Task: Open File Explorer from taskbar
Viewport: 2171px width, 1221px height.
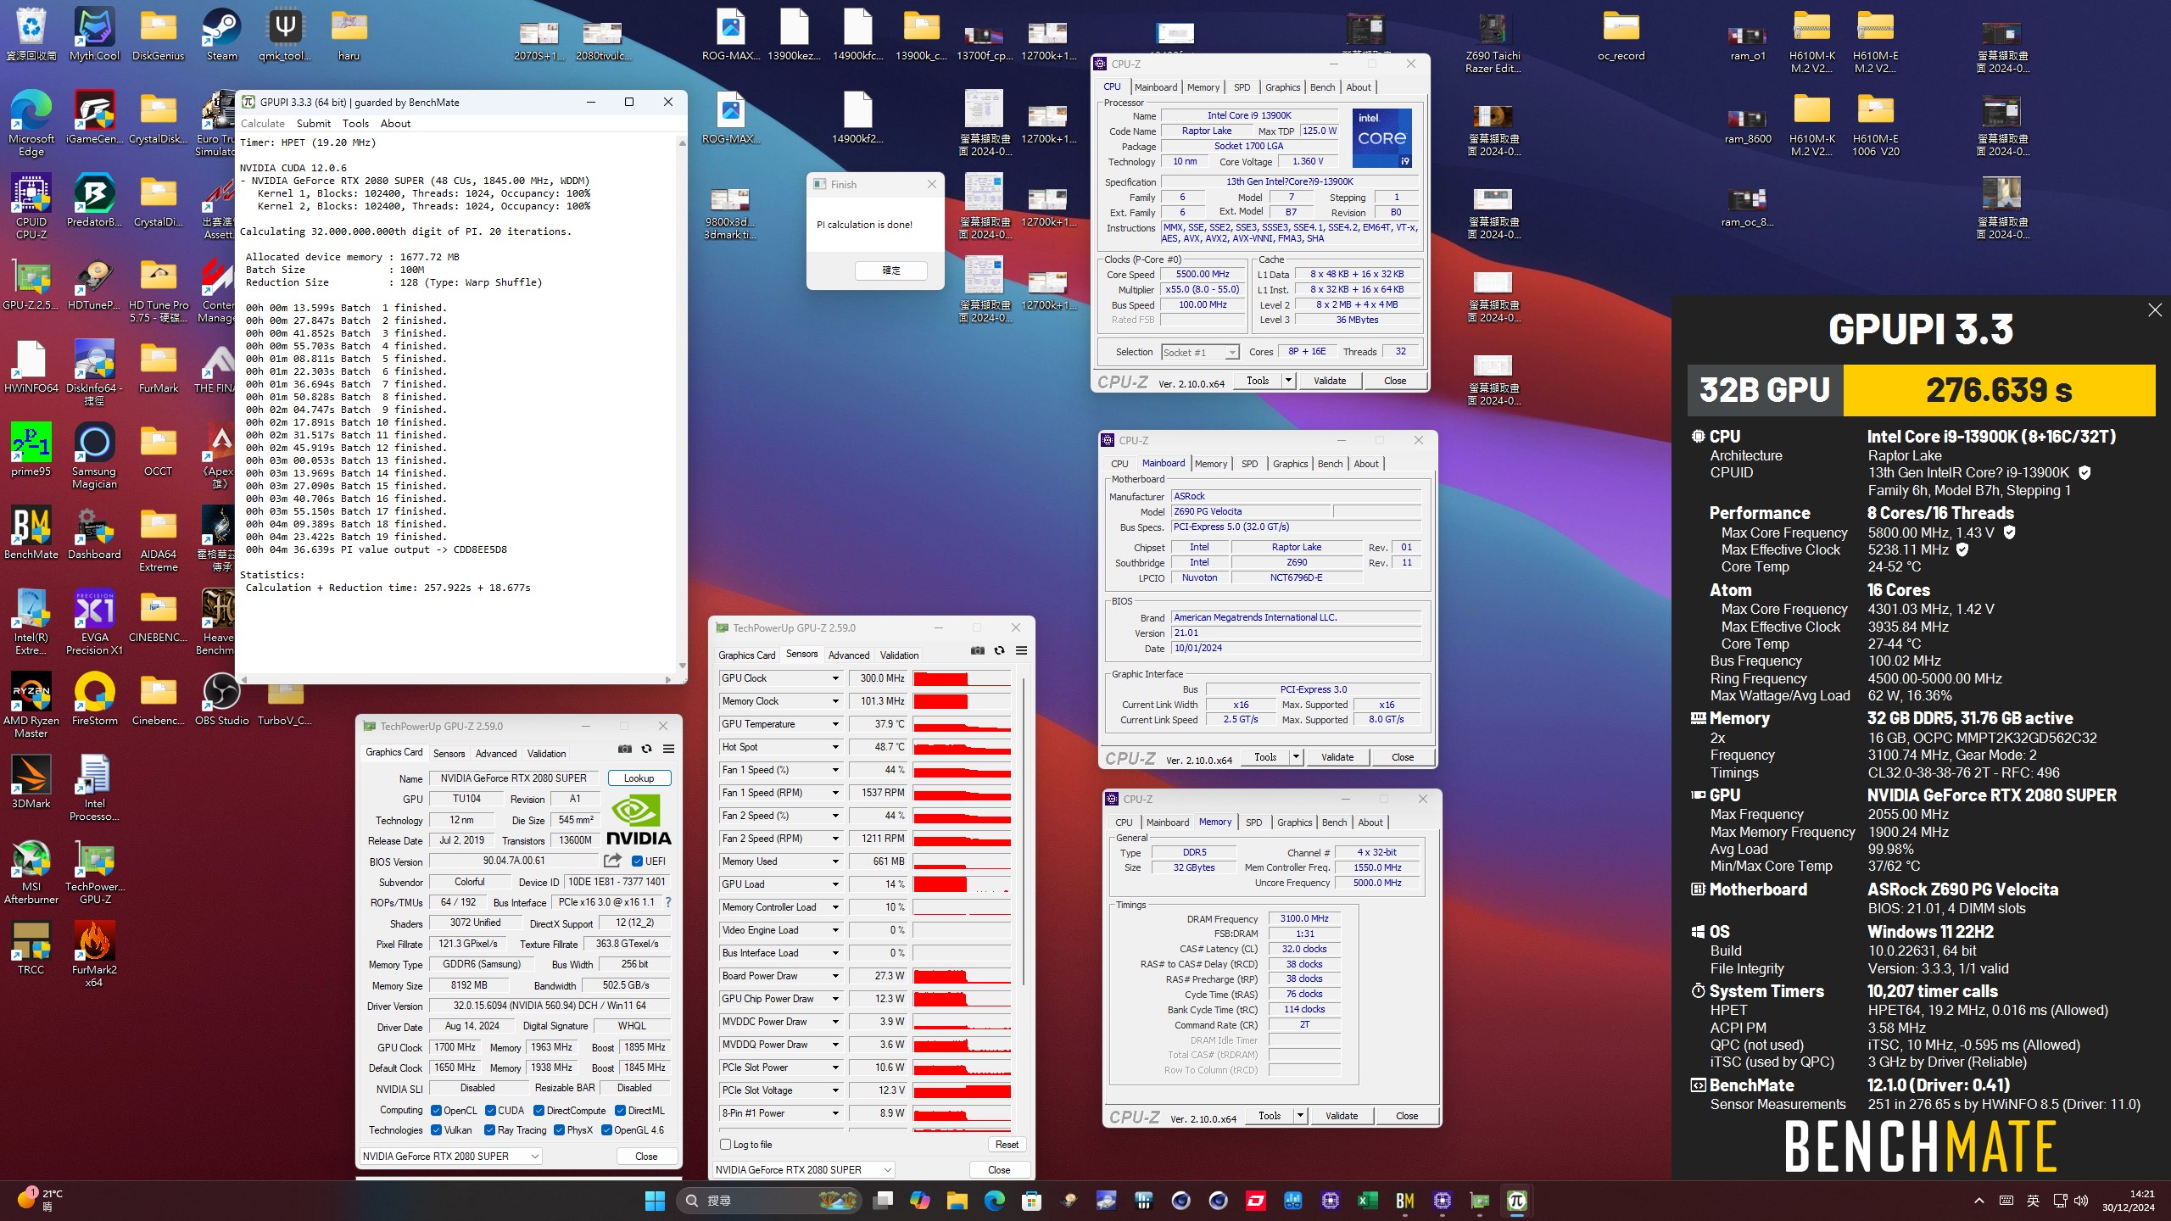Action: pos(957,1200)
